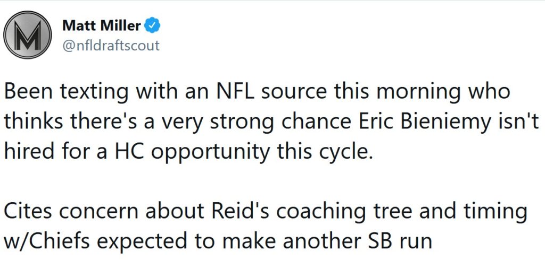Image resolution: width=545 pixels, height=260 pixels.
Task: Open the Matt Miller display name
Action: coord(102,25)
